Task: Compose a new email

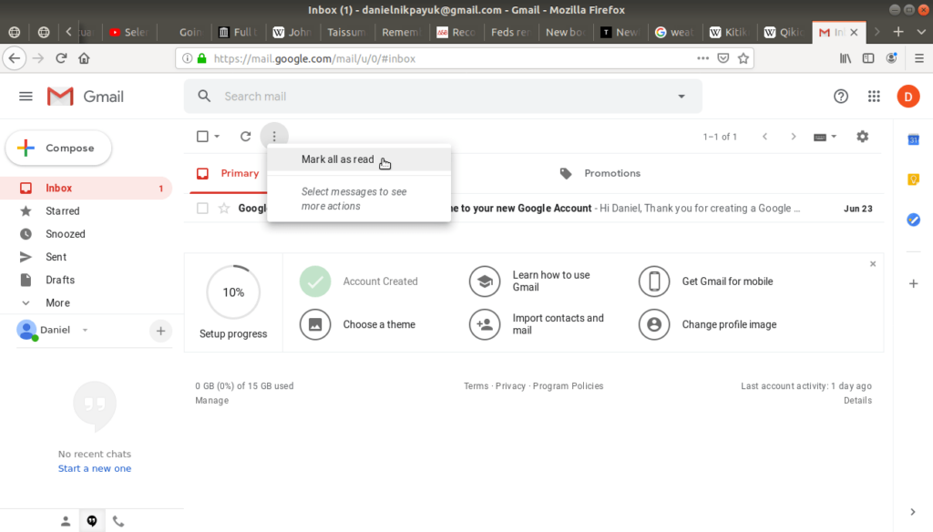Action: pyautogui.click(x=58, y=148)
